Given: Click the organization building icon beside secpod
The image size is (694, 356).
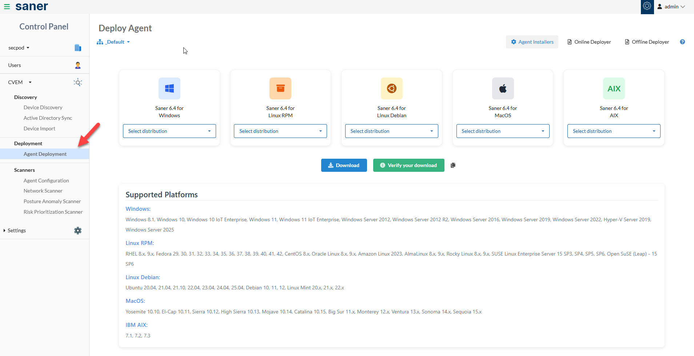Looking at the screenshot, I should click(x=77, y=47).
